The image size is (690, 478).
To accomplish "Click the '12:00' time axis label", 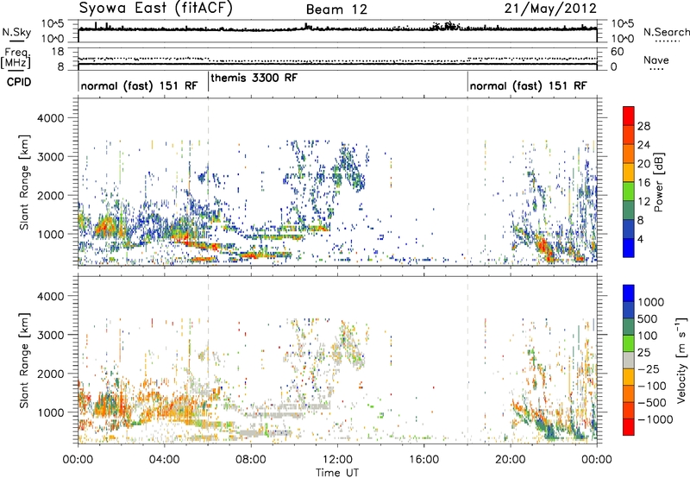I will pyautogui.click(x=337, y=460).
